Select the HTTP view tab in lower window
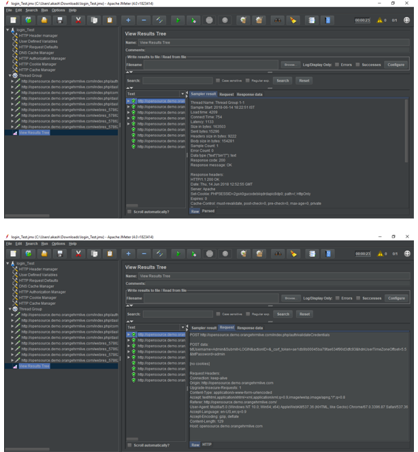Viewport: 418px width, 452px height. point(207,445)
